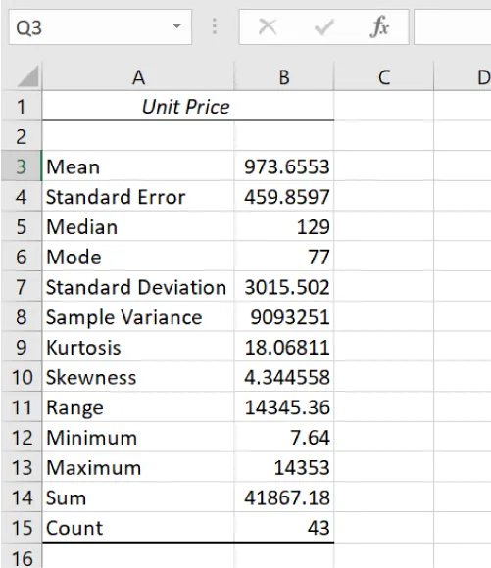Click the Enter checkmark formula bar icon
491x568 pixels.
tap(323, 27)
